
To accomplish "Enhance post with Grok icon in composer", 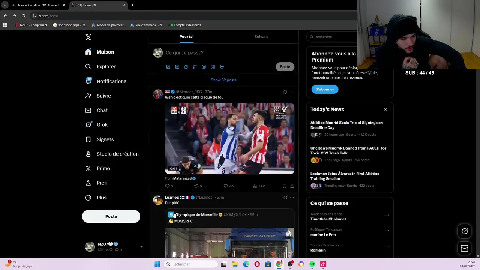I will tap(186, 67).
